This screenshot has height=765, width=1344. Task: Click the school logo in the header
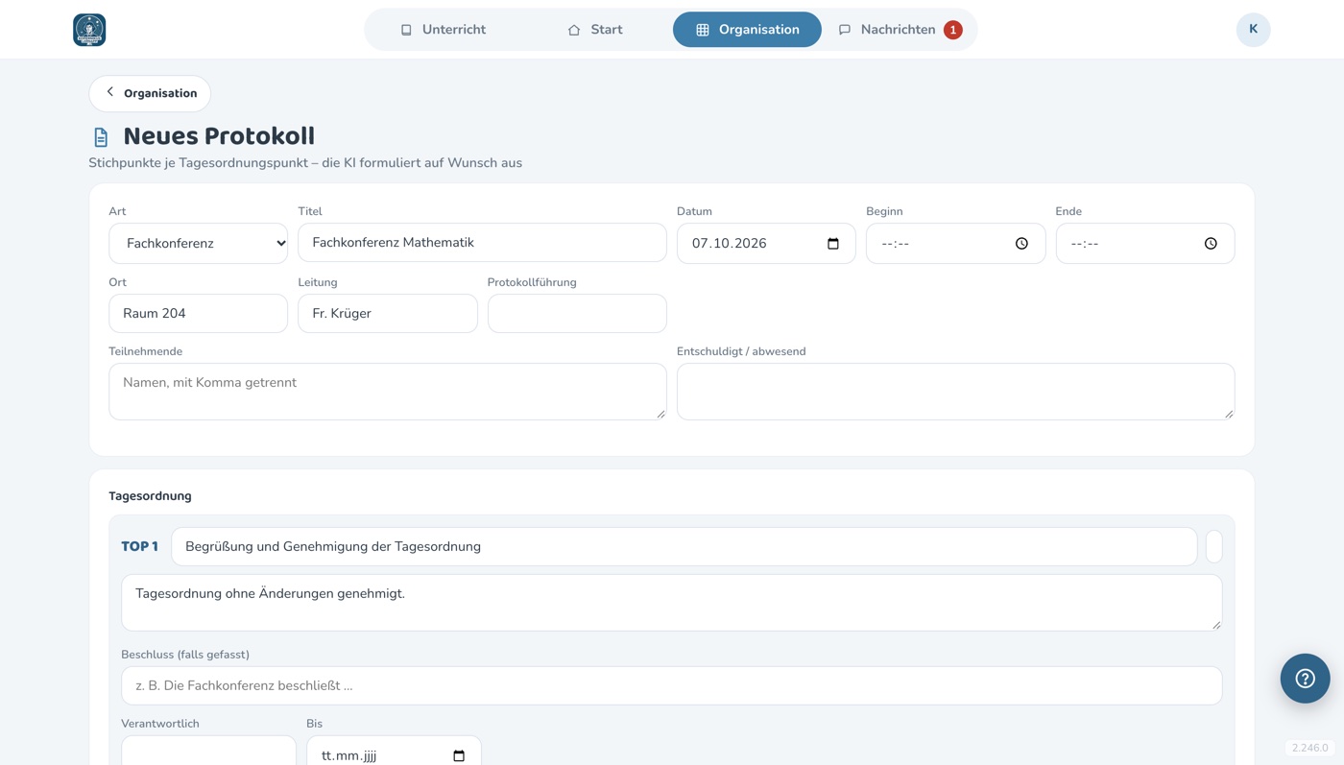click(89, 30)
